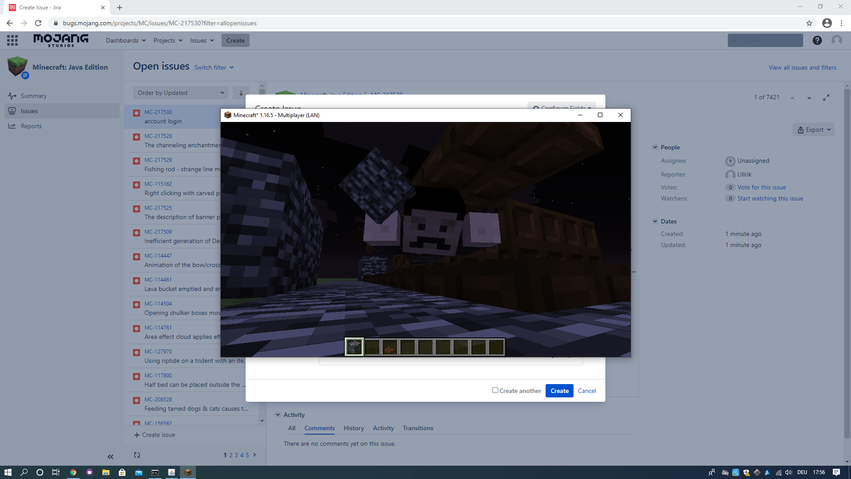Switch to the History tab
Viewport: 851px width, 479px height.
353,428
